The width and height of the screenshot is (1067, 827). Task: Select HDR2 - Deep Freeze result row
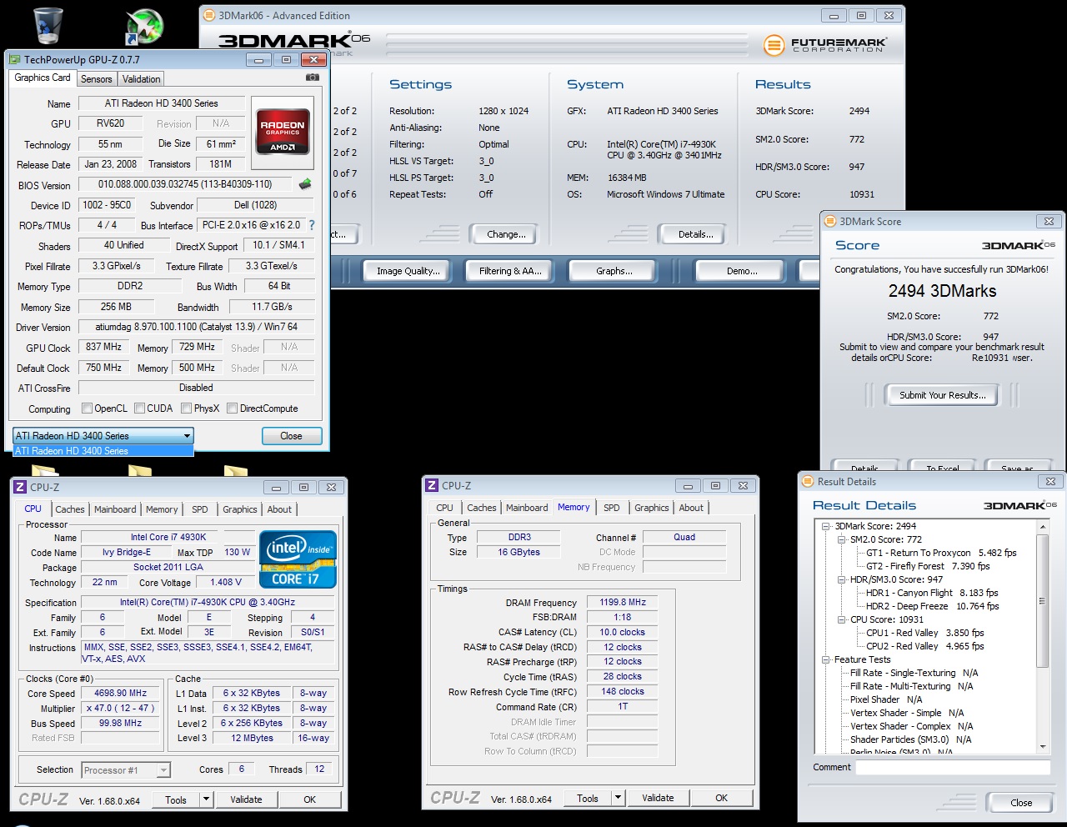(x=932, y=606)
